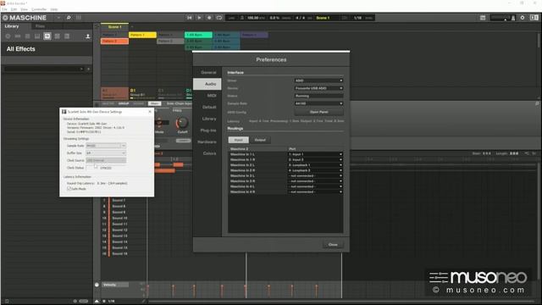Click the Cutoff knob
Viewport: 542px width, 305px height.
coord(182,122)
